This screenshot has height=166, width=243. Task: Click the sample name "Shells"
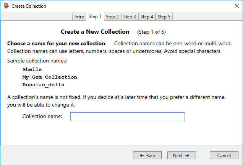[32, 69]
